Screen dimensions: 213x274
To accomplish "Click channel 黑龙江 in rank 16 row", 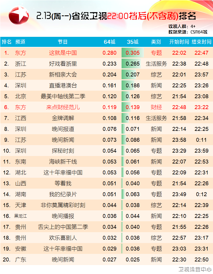I will click(20, 216).
